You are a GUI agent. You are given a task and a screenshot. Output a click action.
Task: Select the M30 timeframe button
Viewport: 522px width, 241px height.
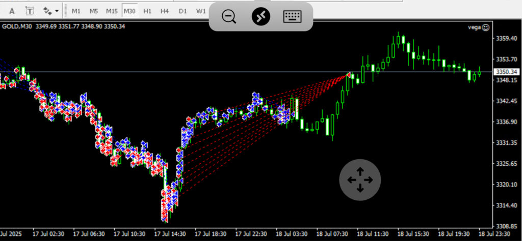(129, 11)
